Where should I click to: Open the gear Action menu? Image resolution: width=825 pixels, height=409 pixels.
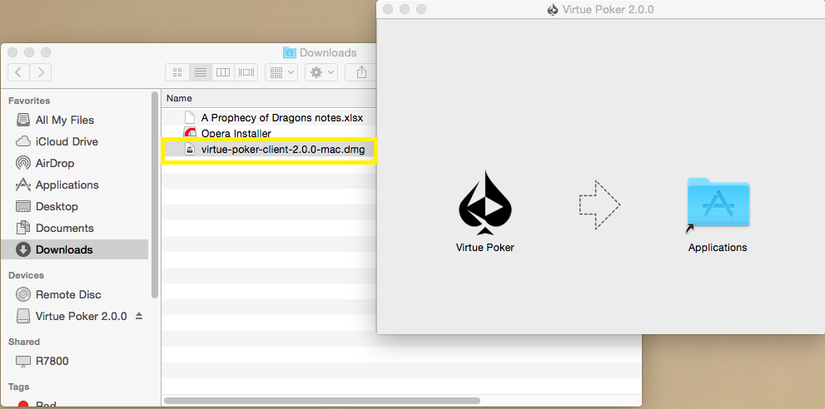pyautogui.click(x=321, y=72)
